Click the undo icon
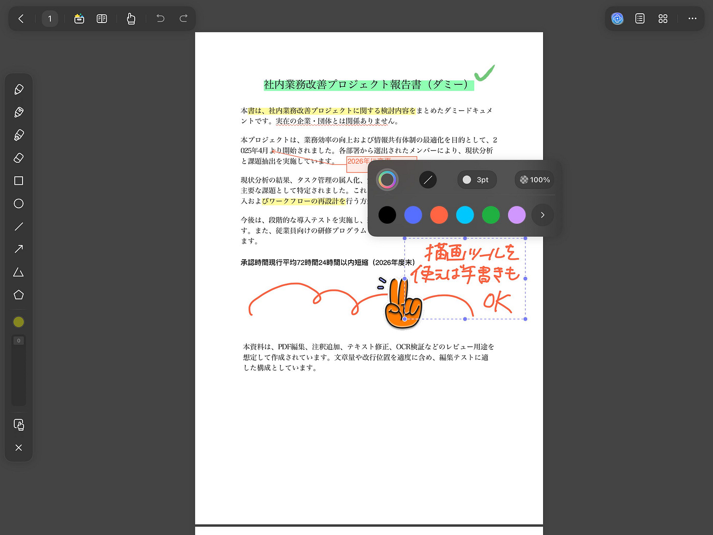713x535 pixels. 160,19
